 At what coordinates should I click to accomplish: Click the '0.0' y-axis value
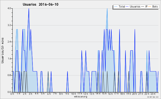(x=9, y=92)
